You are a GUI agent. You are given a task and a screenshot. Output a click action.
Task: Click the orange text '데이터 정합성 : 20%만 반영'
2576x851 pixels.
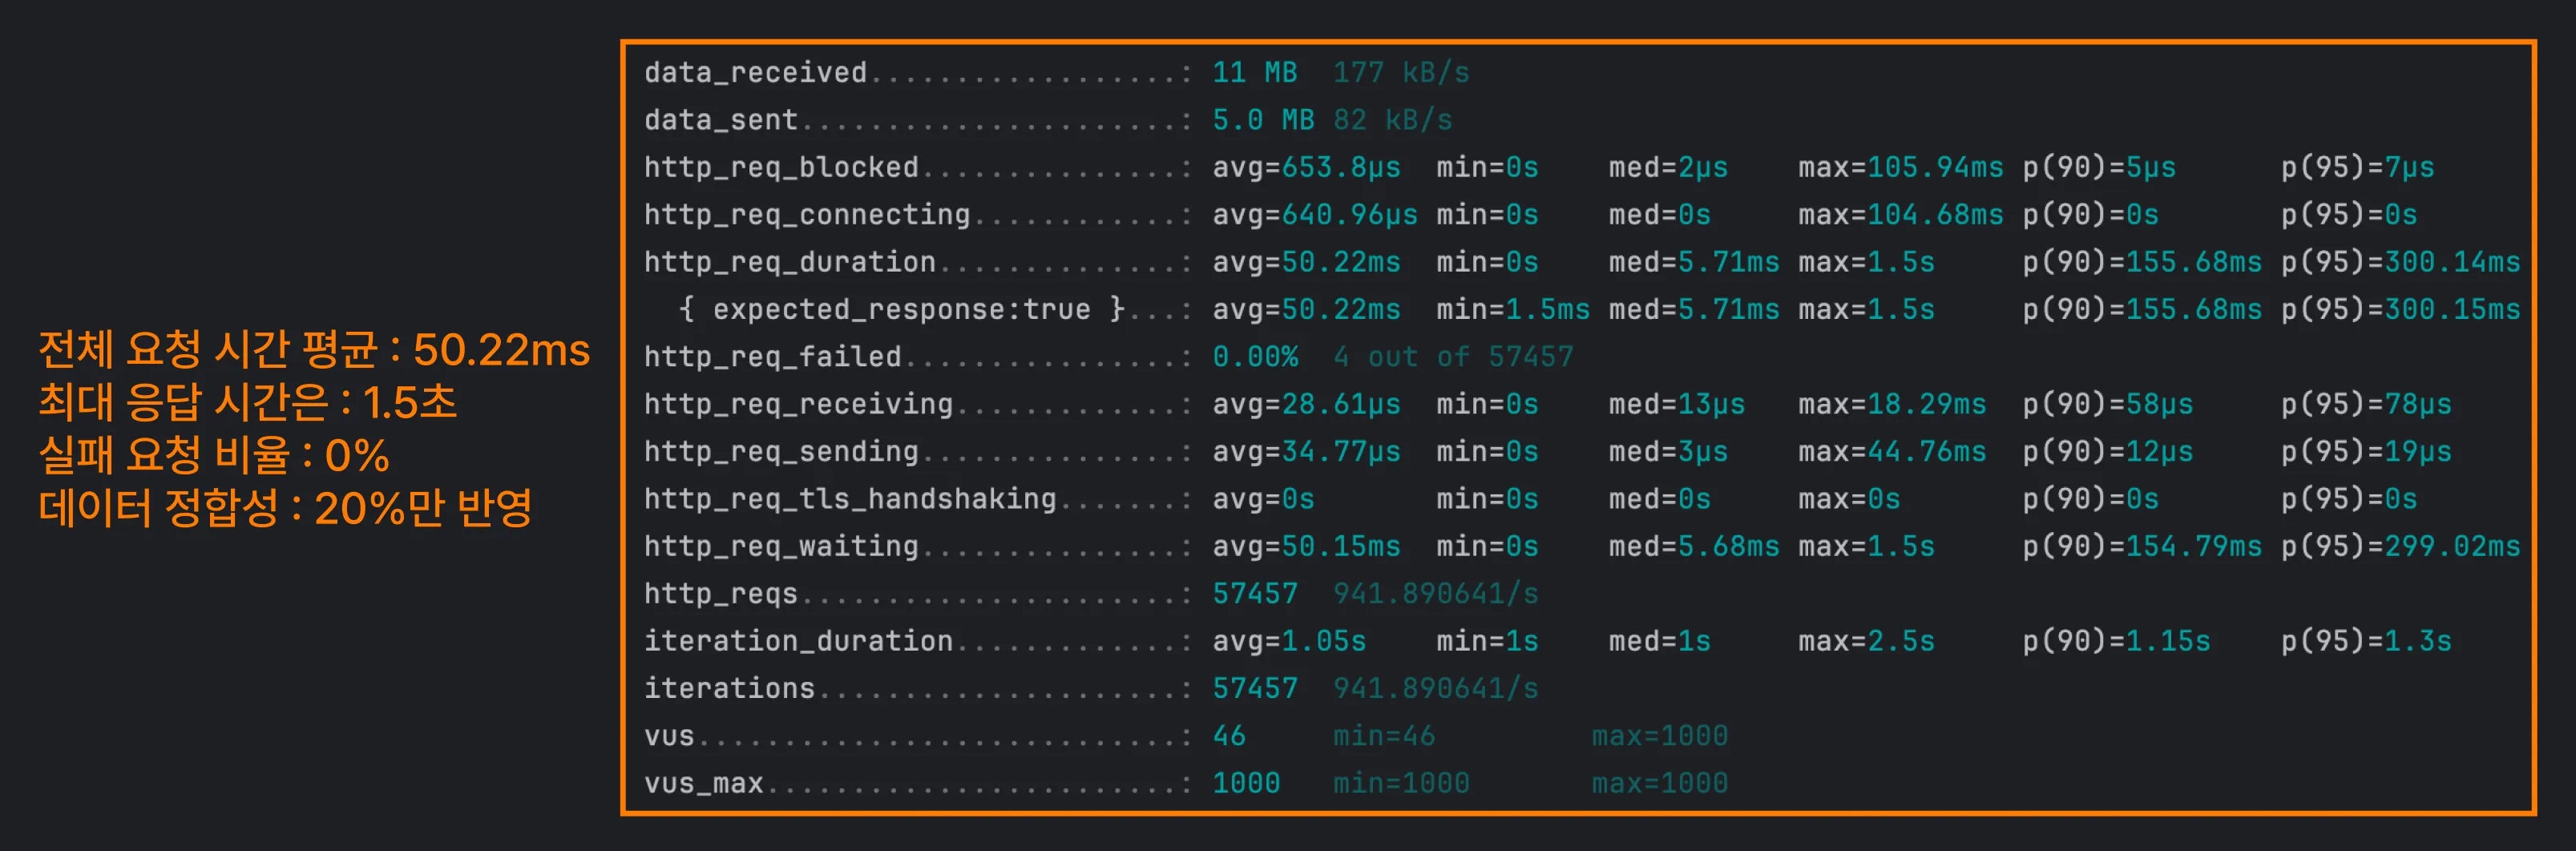click(285, 509)
